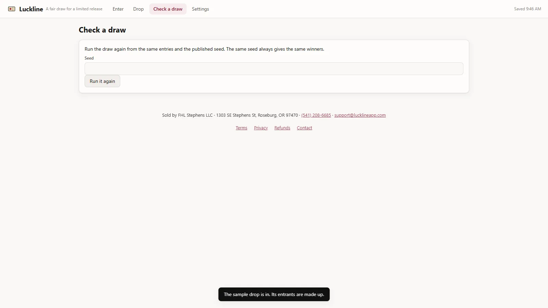
Task: Click the Luckline brand name
Action: (x=31, y=9)
